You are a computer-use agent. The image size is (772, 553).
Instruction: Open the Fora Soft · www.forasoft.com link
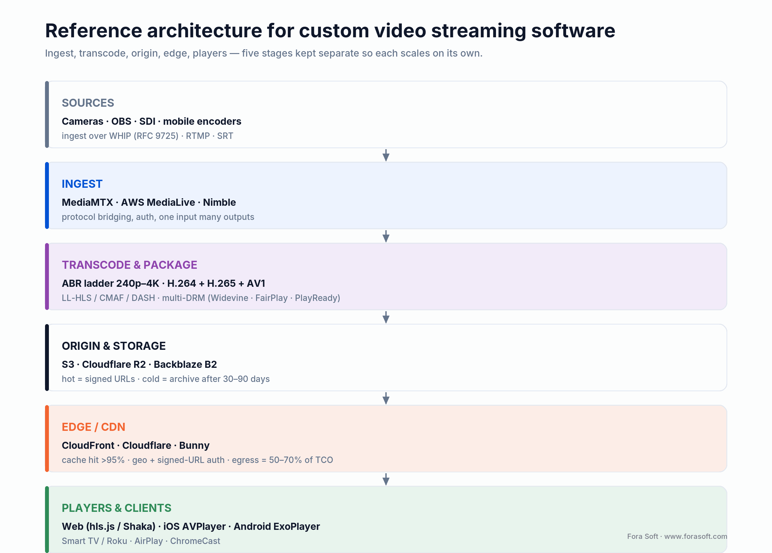click(x=677, y=536)
